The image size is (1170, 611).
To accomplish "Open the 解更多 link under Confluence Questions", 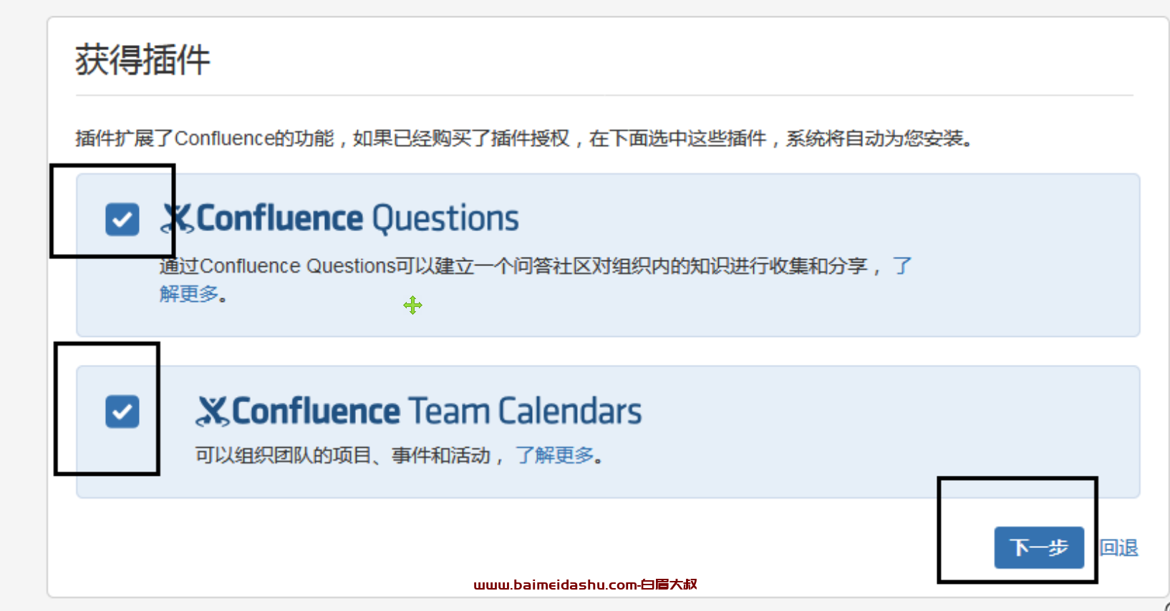I will tap(189, 293).
